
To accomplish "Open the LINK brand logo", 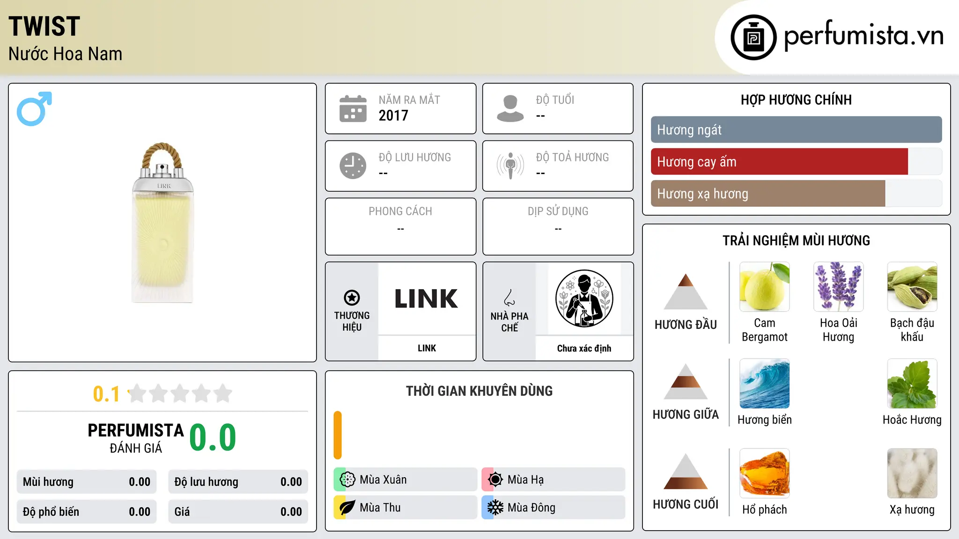I will tap(427, 299).
